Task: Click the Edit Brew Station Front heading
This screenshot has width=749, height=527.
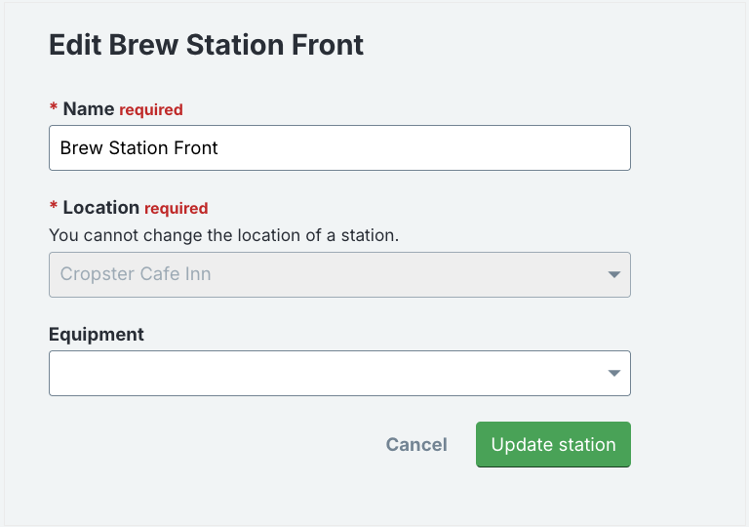Action: point(207,45)
